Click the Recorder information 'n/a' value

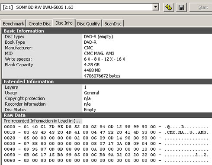pyautogui.click(x=87, y=104)
